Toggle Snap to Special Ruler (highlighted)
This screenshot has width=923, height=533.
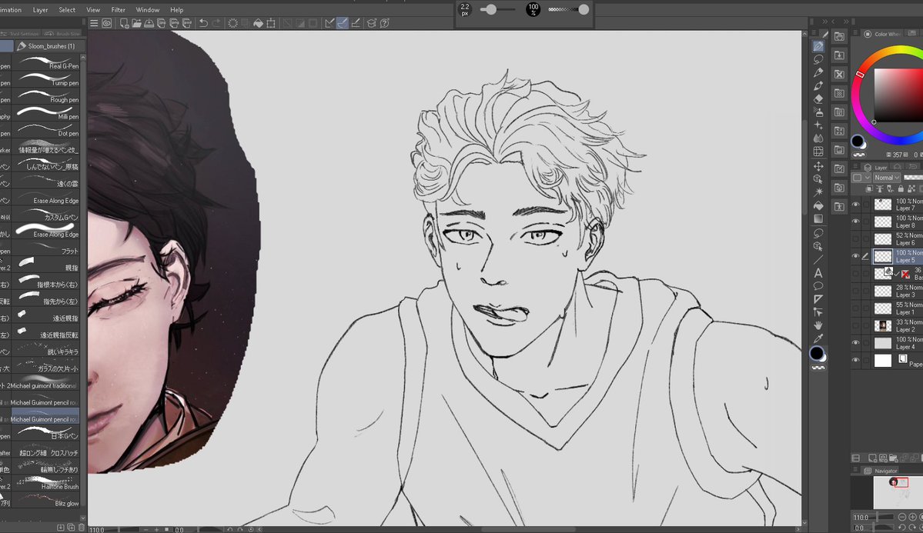click(x=343, y=23)
